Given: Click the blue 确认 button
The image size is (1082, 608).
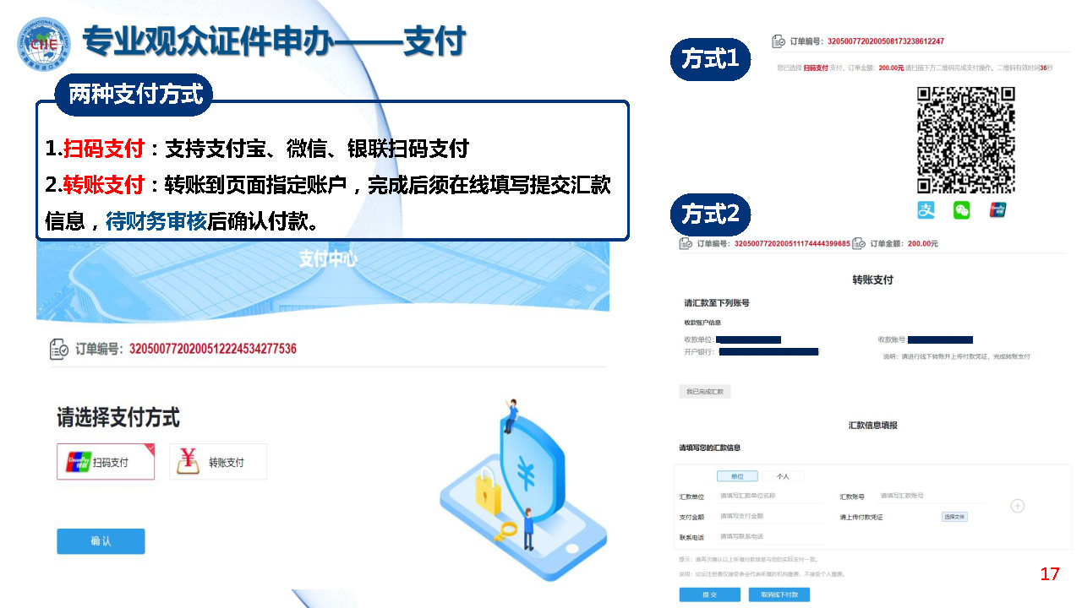Looking at the screenshot, I should [x=101, y=541].
